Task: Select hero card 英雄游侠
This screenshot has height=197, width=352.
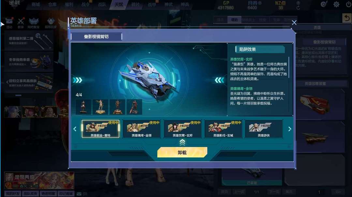Action: 264,129
